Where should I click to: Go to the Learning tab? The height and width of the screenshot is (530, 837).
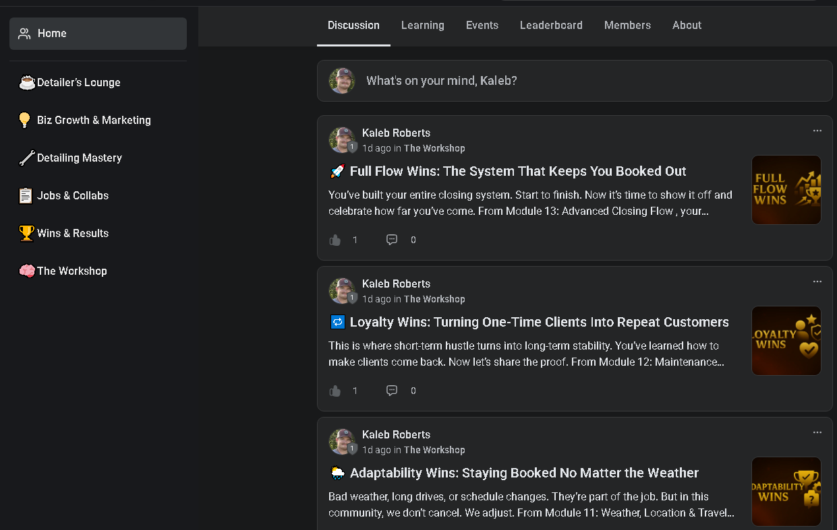point(423,25)
